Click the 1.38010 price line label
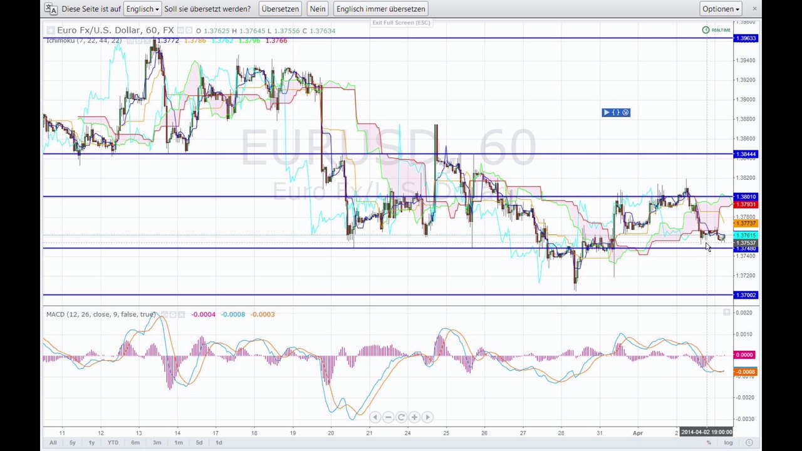This screenshot has width=802, height=451. click(746, 197)
